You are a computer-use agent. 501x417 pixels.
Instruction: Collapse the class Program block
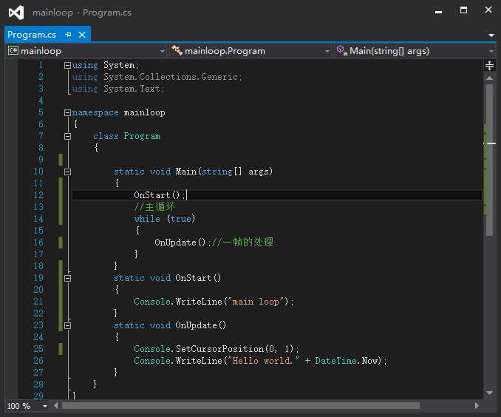[x=67, y=137]
